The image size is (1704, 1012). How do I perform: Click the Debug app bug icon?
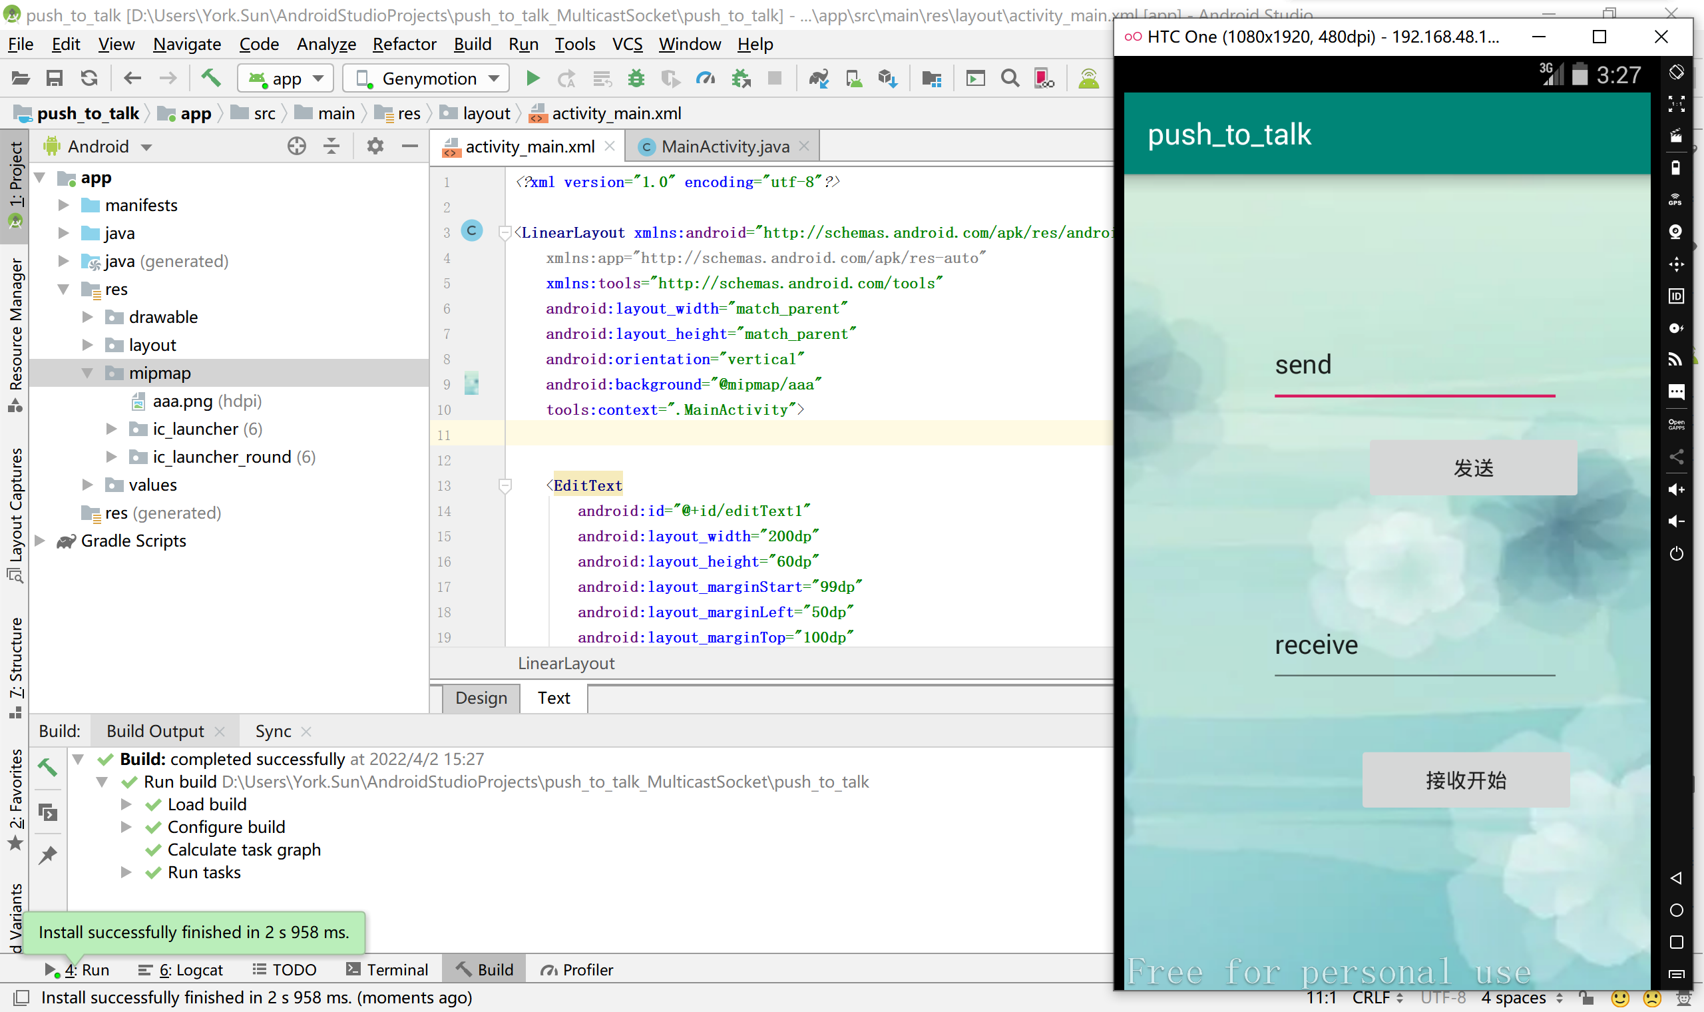click(x=636, y=79)
